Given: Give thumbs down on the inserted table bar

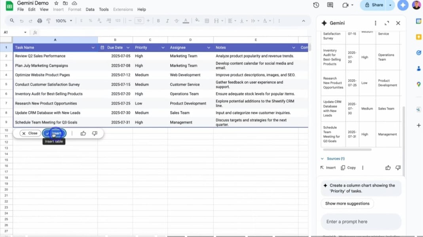Looking at the screenshot, I should (95, 133).
